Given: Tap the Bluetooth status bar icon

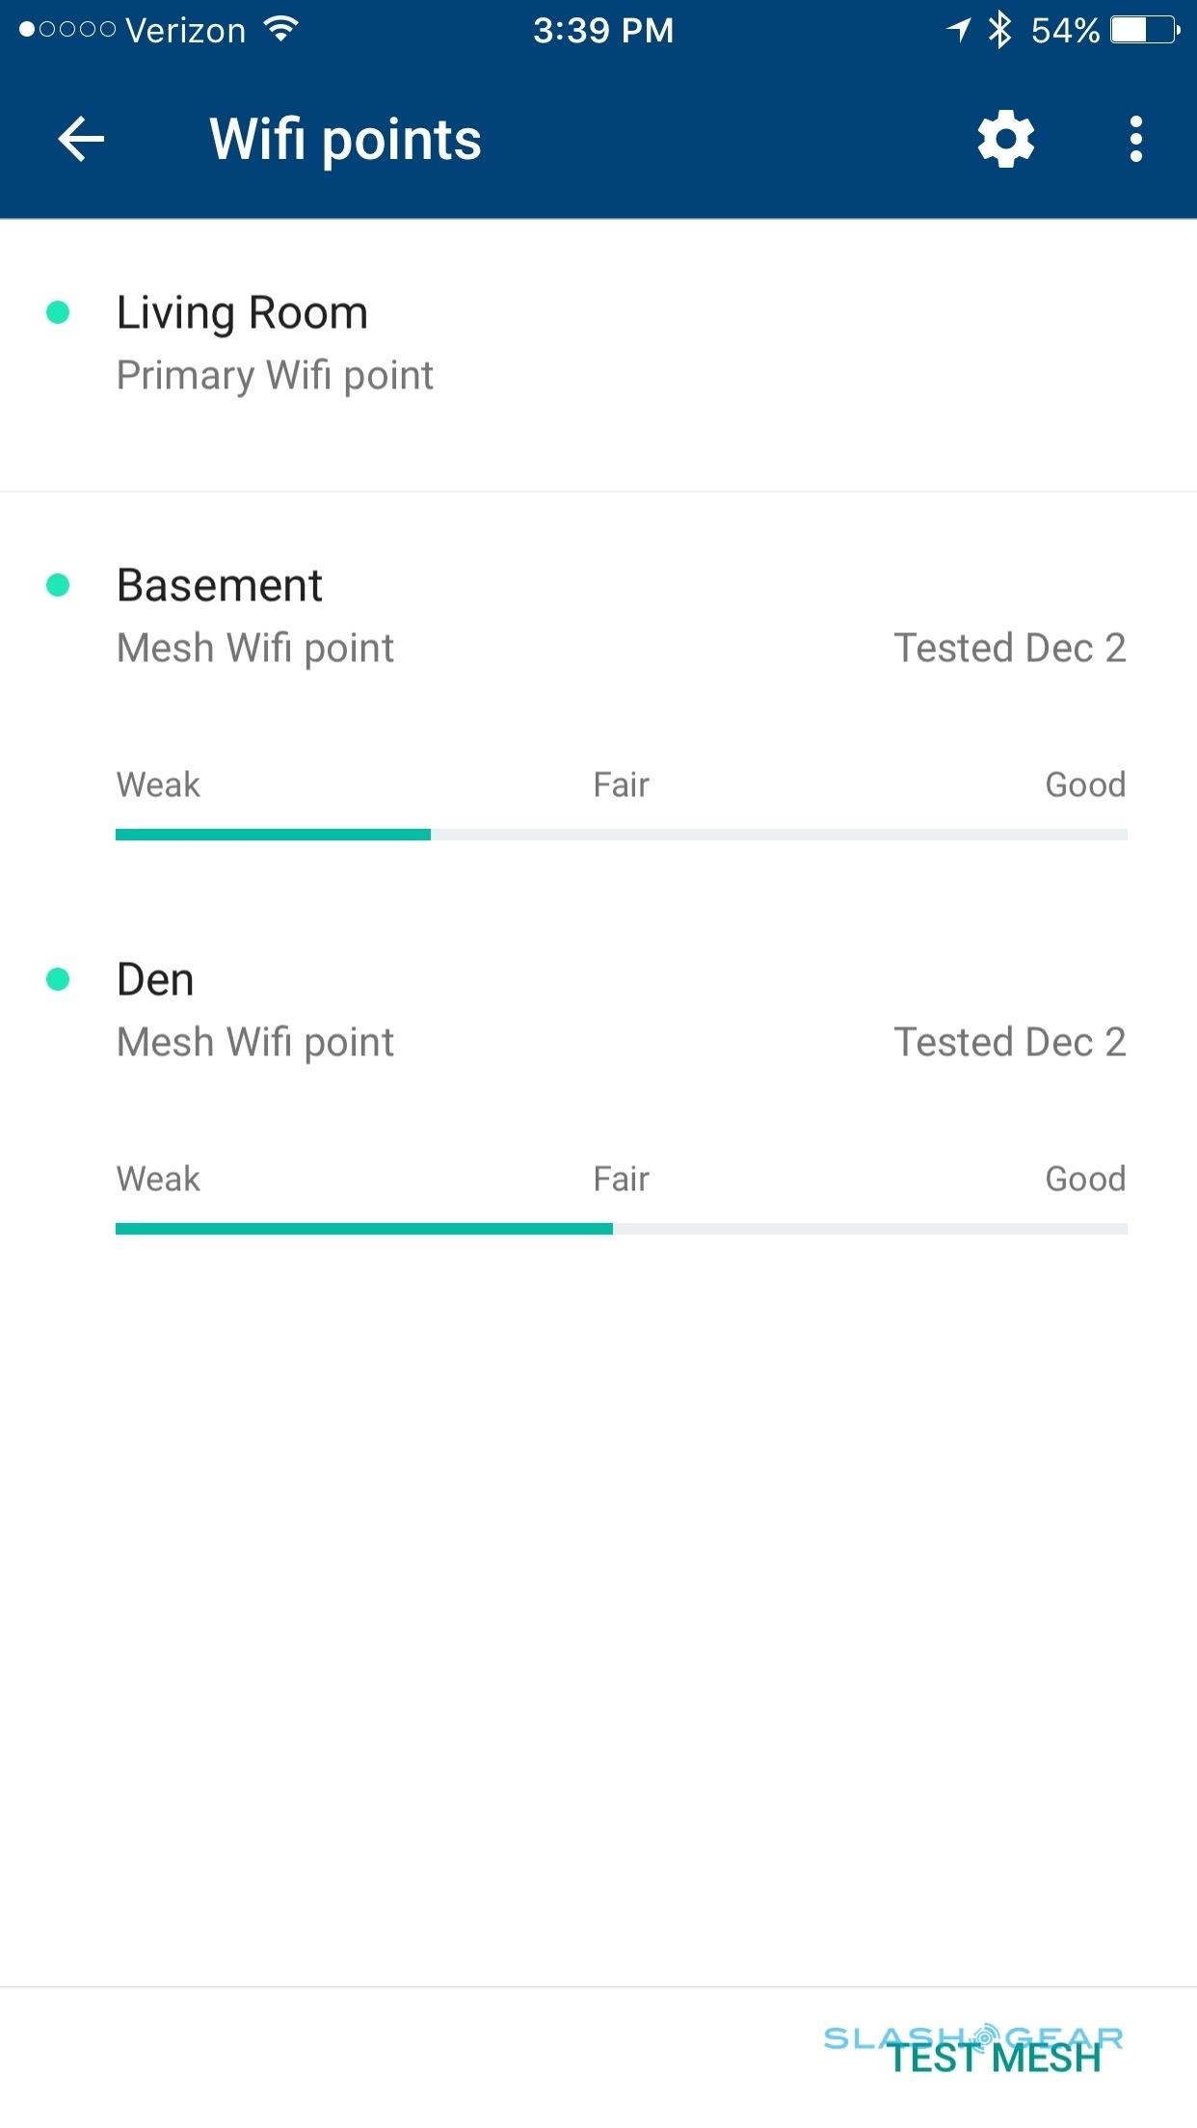Looking at the screenshot, I should coord(999,30).
